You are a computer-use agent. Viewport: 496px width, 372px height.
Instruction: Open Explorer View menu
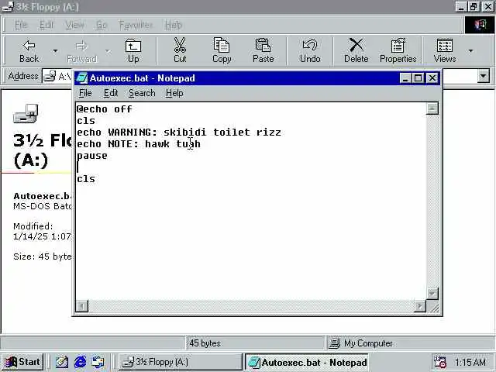[74, 25]
